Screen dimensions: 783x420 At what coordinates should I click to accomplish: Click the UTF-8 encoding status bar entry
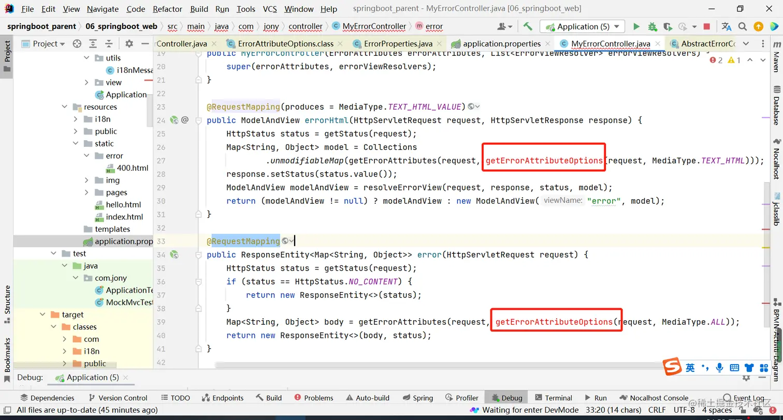click(684, 410)
